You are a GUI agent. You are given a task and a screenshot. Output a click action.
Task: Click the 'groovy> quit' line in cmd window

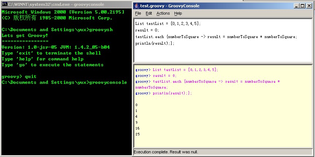(19, 76)
